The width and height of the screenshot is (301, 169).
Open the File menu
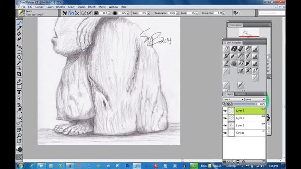pyautogui.click(x=23, y=7)
